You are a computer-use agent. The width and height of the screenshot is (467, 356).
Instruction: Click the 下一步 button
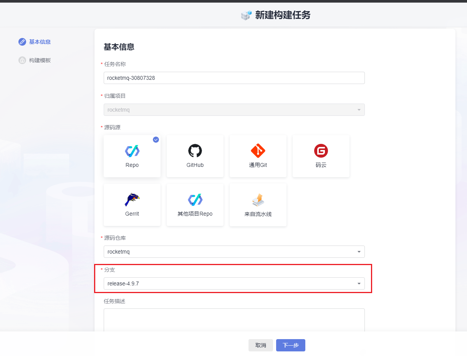coord(291,345)
